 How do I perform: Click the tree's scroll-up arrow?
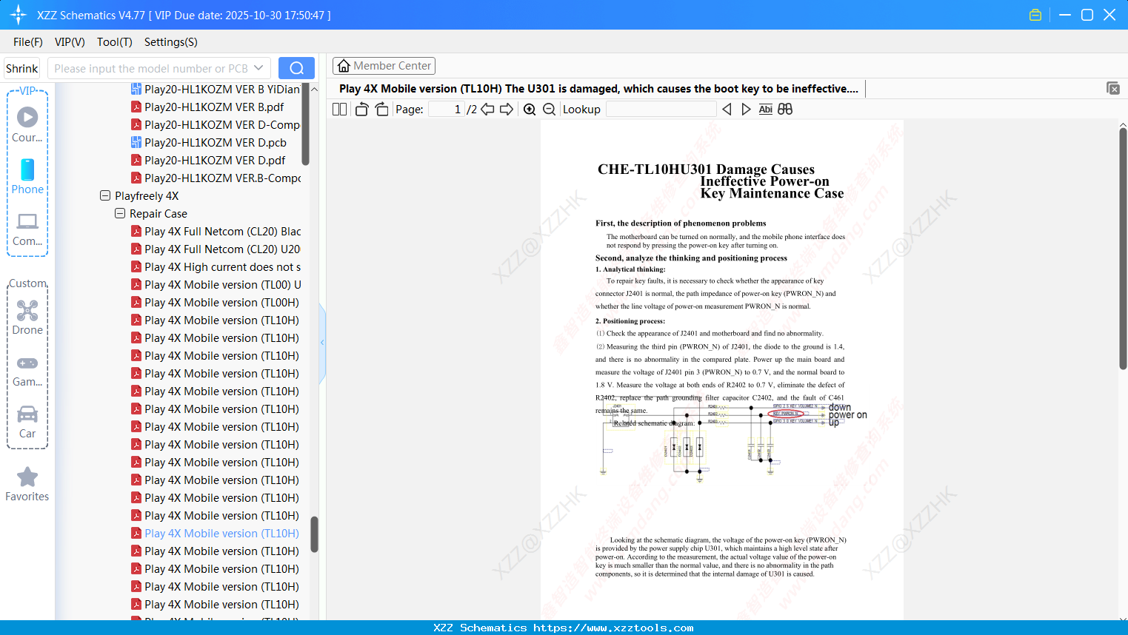314,89
